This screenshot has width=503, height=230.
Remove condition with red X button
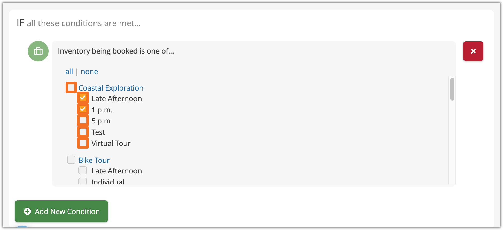pyautogui.click(x=473, y=51)
